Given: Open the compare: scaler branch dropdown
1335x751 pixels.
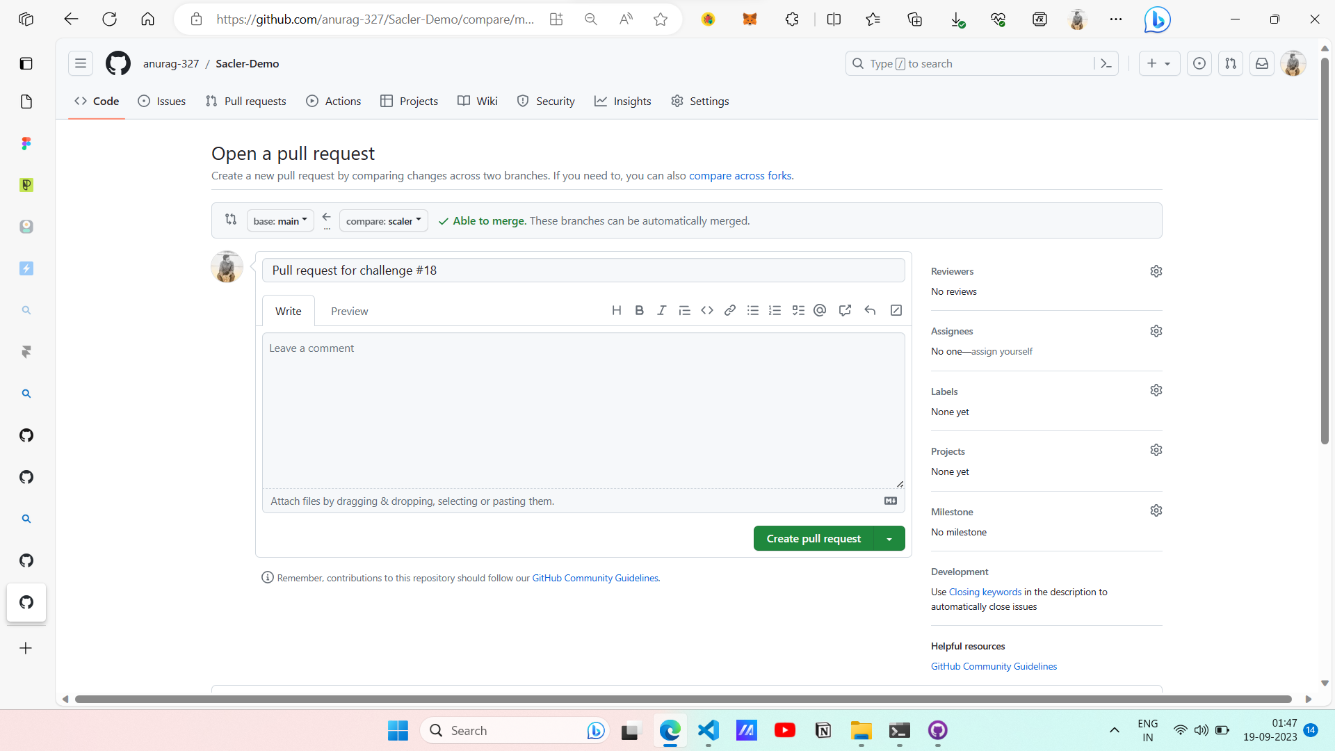Looking at the screenshot, I should 383,220.
